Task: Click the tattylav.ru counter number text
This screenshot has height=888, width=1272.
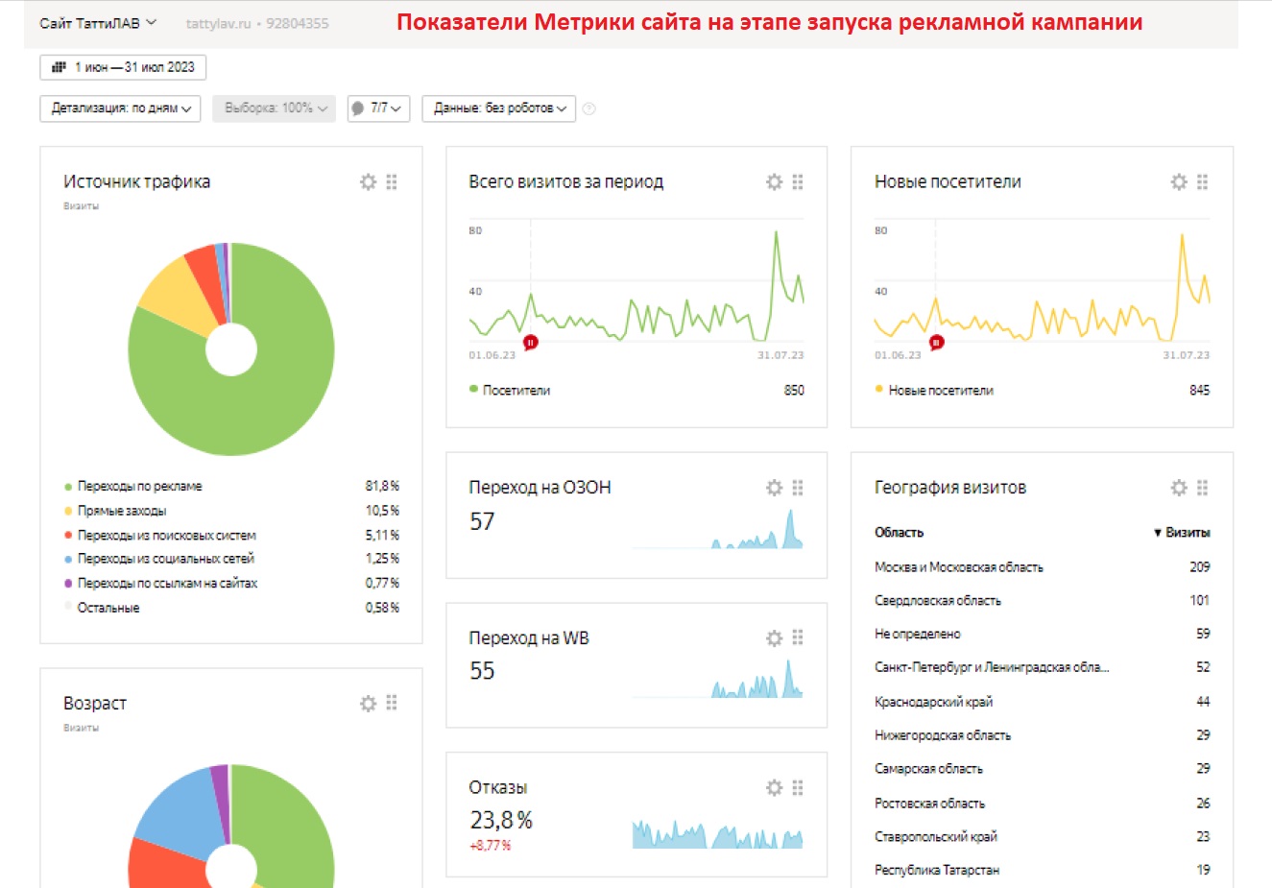Action: coord(297,23)
